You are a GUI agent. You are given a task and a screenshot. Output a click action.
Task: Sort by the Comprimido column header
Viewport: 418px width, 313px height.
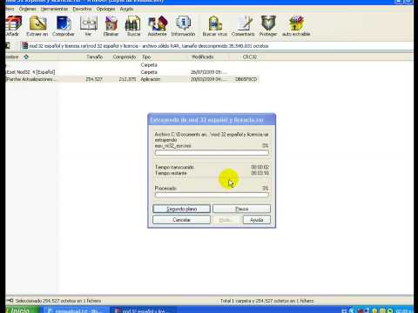(x=125, y=57)
